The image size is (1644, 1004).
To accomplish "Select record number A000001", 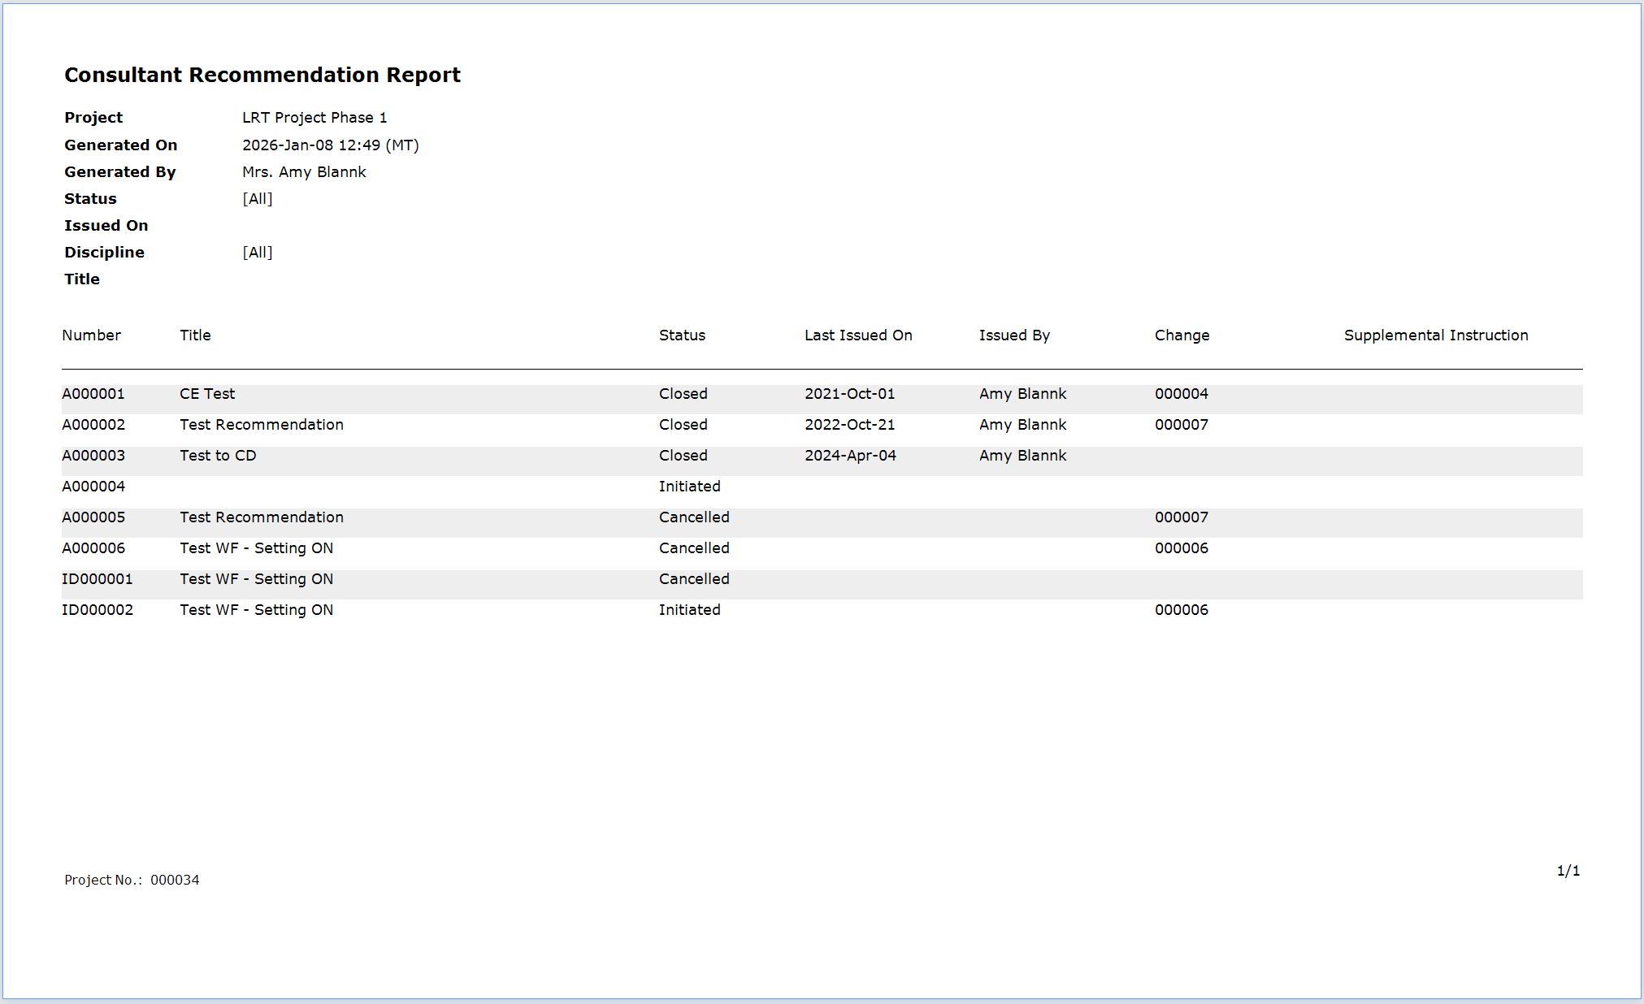I will point(93,394).
